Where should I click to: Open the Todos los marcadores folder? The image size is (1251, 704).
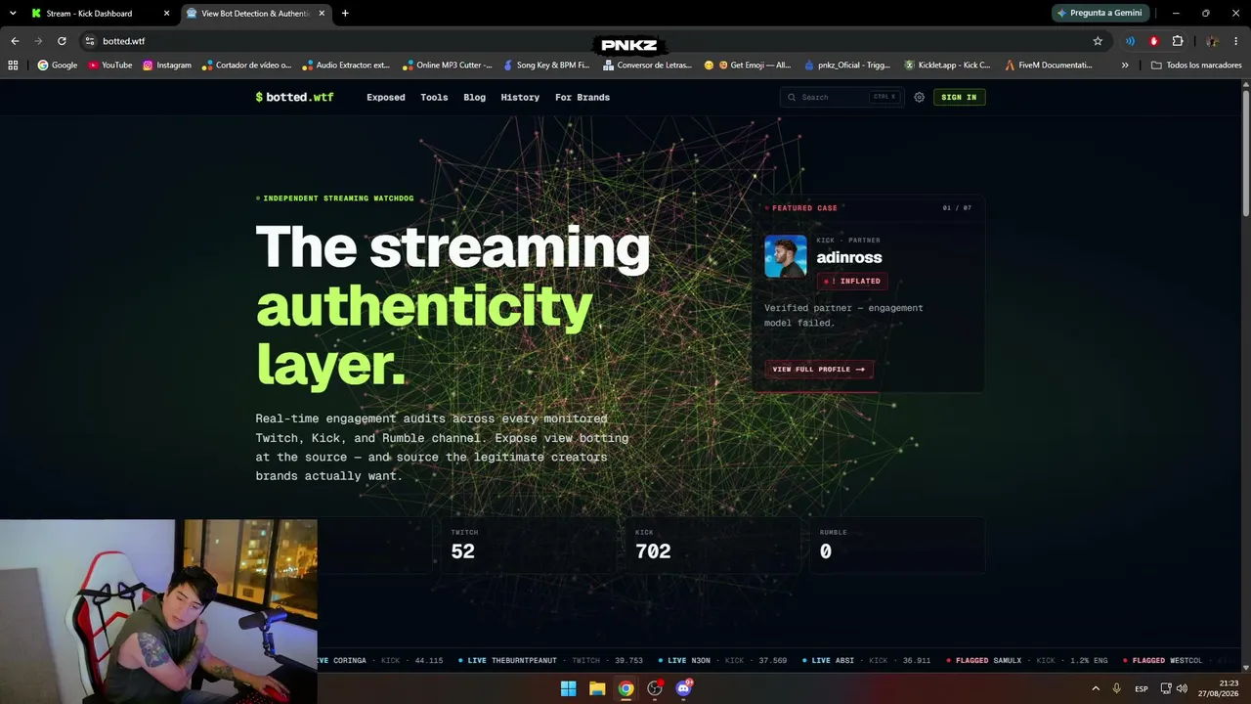click(1197, 66)
